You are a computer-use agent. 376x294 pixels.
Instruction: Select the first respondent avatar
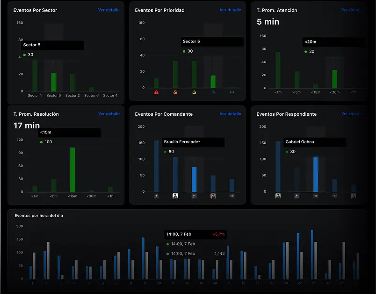[x=278, y=196]
